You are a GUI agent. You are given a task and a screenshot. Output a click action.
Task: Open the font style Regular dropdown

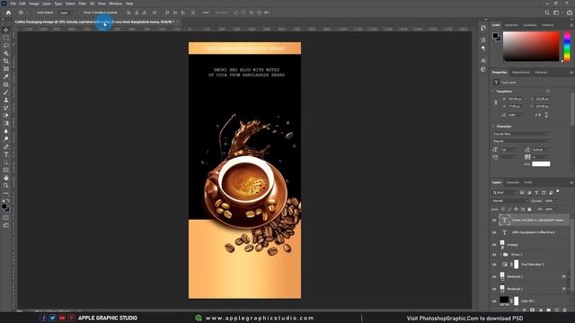pyautogui.click(x=521, y=141)
